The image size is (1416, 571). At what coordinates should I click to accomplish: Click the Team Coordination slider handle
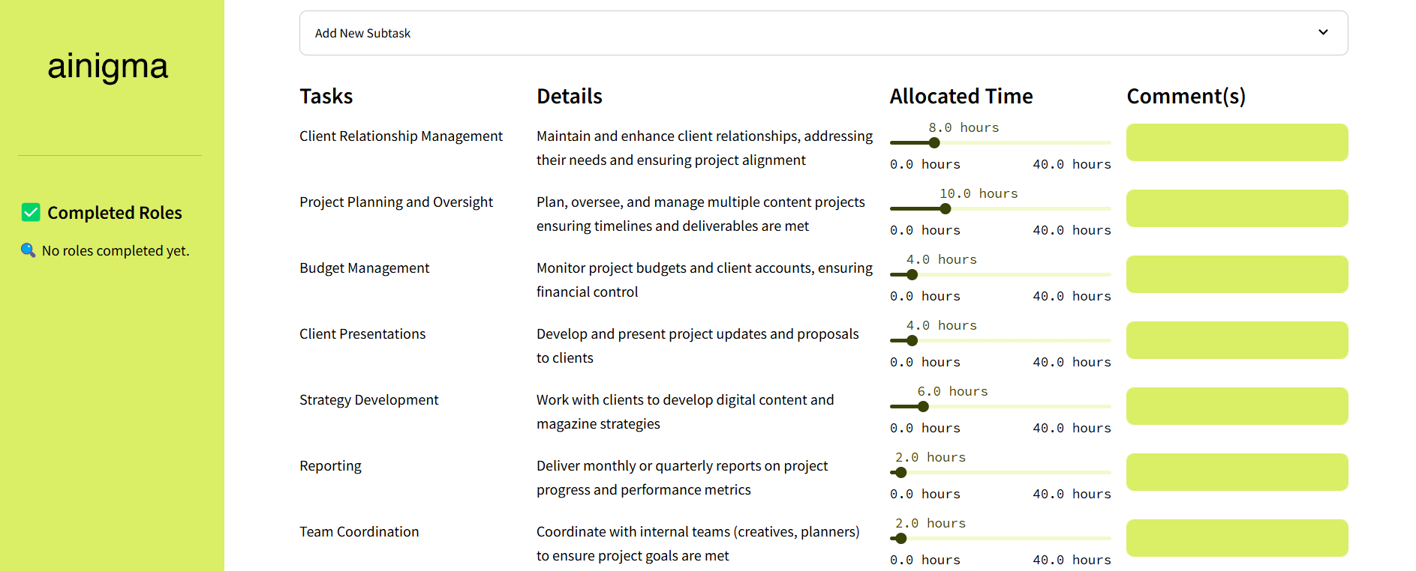tap(901, 538)
